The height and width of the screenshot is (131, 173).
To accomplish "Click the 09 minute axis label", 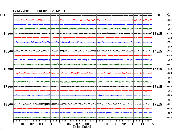I will tap(96, 124).
